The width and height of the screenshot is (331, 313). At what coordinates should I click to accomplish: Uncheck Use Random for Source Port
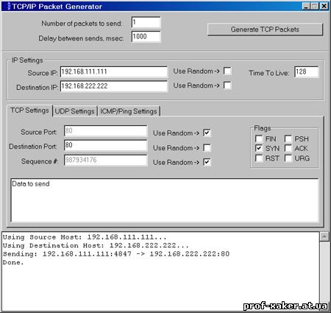click(207, 133)
